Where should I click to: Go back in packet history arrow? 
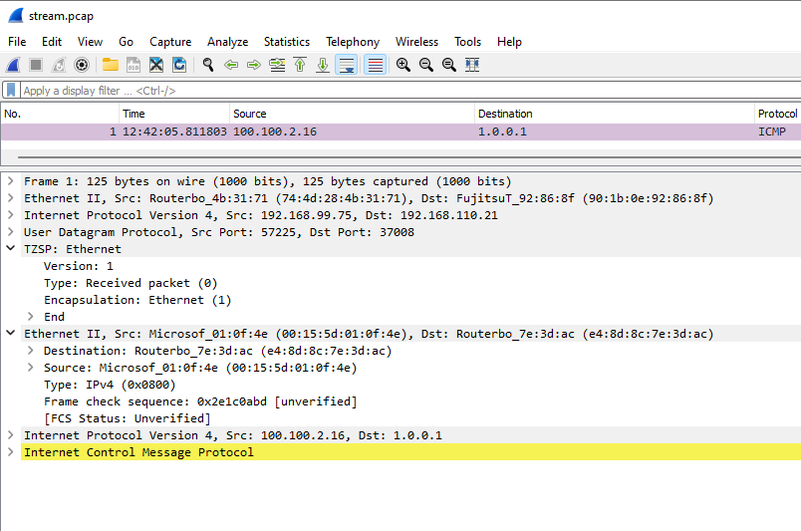pos(231,65)
